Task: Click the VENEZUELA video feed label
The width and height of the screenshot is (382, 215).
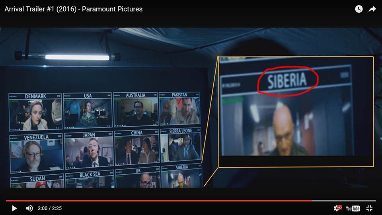Action: (x=36, y=137)
